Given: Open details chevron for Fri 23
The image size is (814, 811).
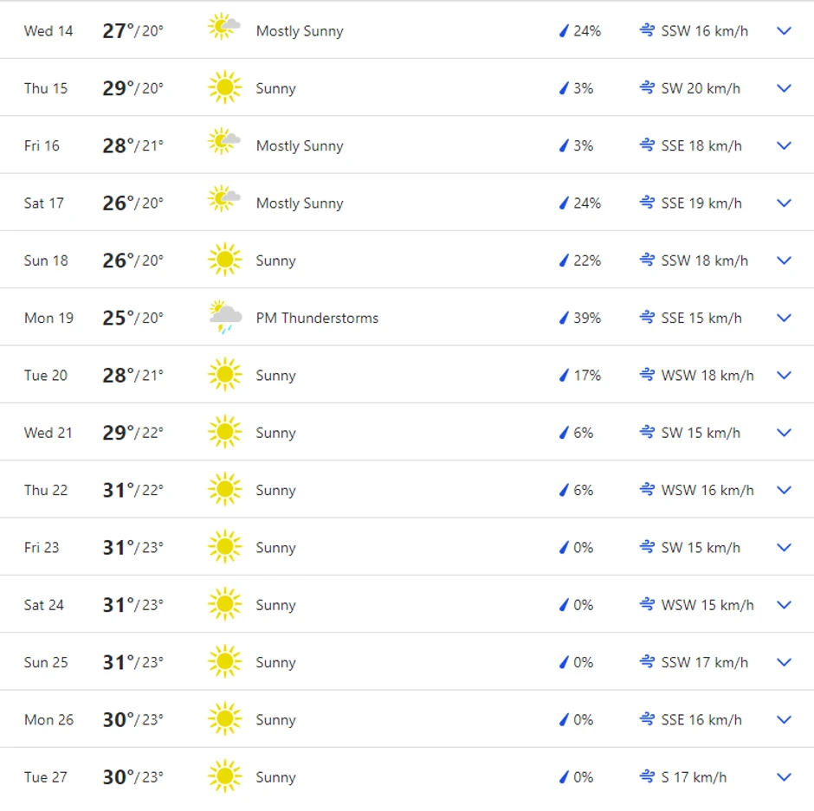Looking at the screenshot, I should coord(785,547).
